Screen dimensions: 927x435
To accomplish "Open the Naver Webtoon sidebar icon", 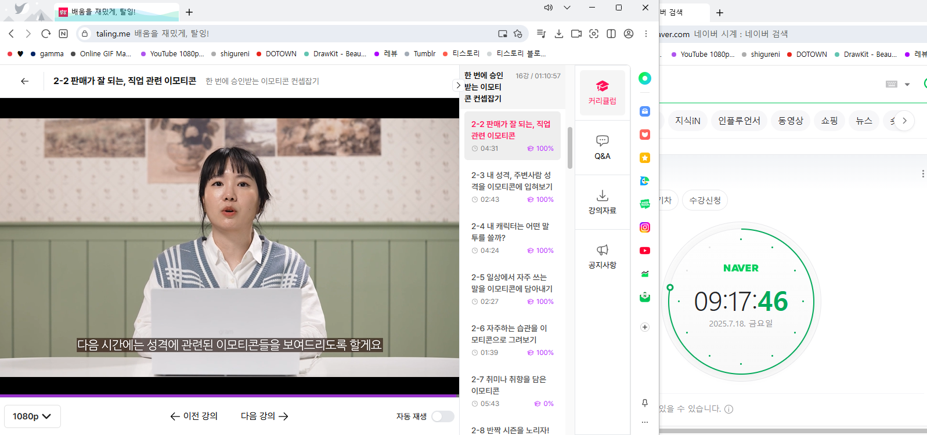I will [x=644, y=204].
